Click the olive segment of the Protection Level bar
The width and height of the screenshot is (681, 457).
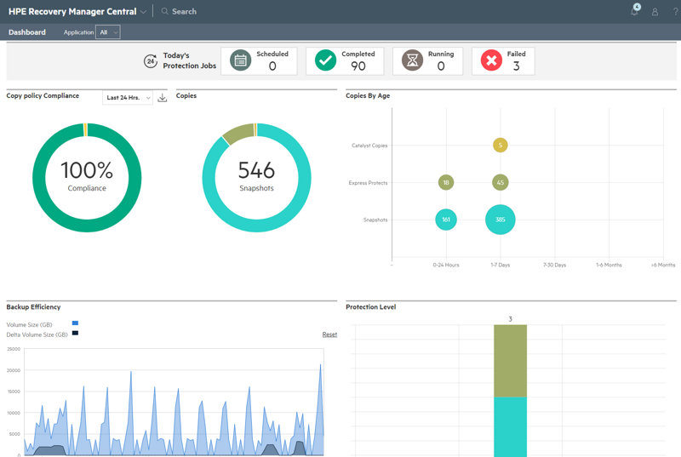click(510, 361)
